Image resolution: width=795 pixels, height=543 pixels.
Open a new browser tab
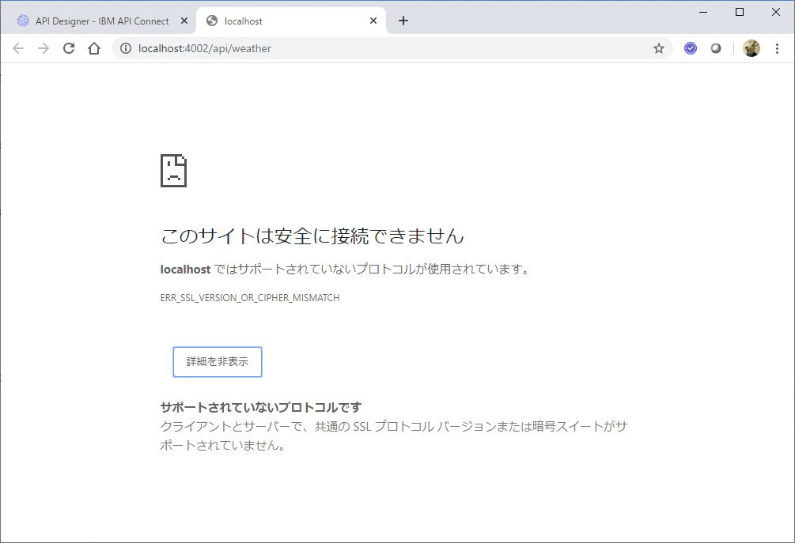click(403, 21)
